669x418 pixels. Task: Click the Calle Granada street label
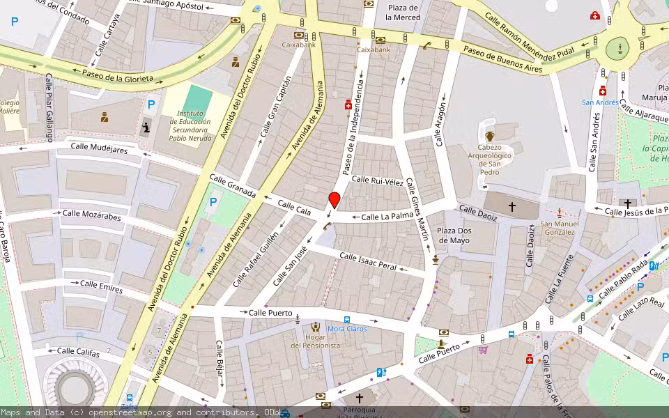click(x=233, y=186)
